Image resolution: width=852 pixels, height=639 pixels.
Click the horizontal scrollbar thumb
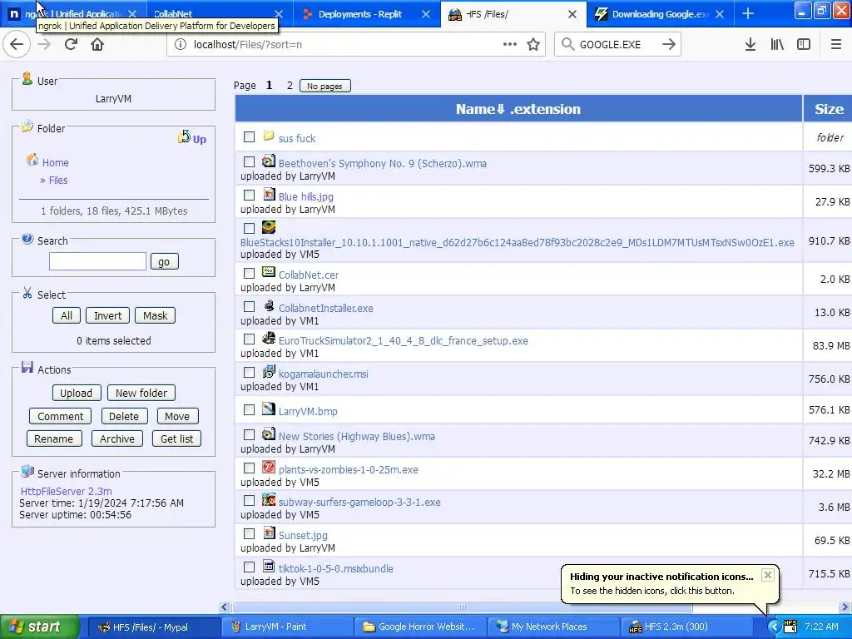pyautogui.click(x=463, y=607)
